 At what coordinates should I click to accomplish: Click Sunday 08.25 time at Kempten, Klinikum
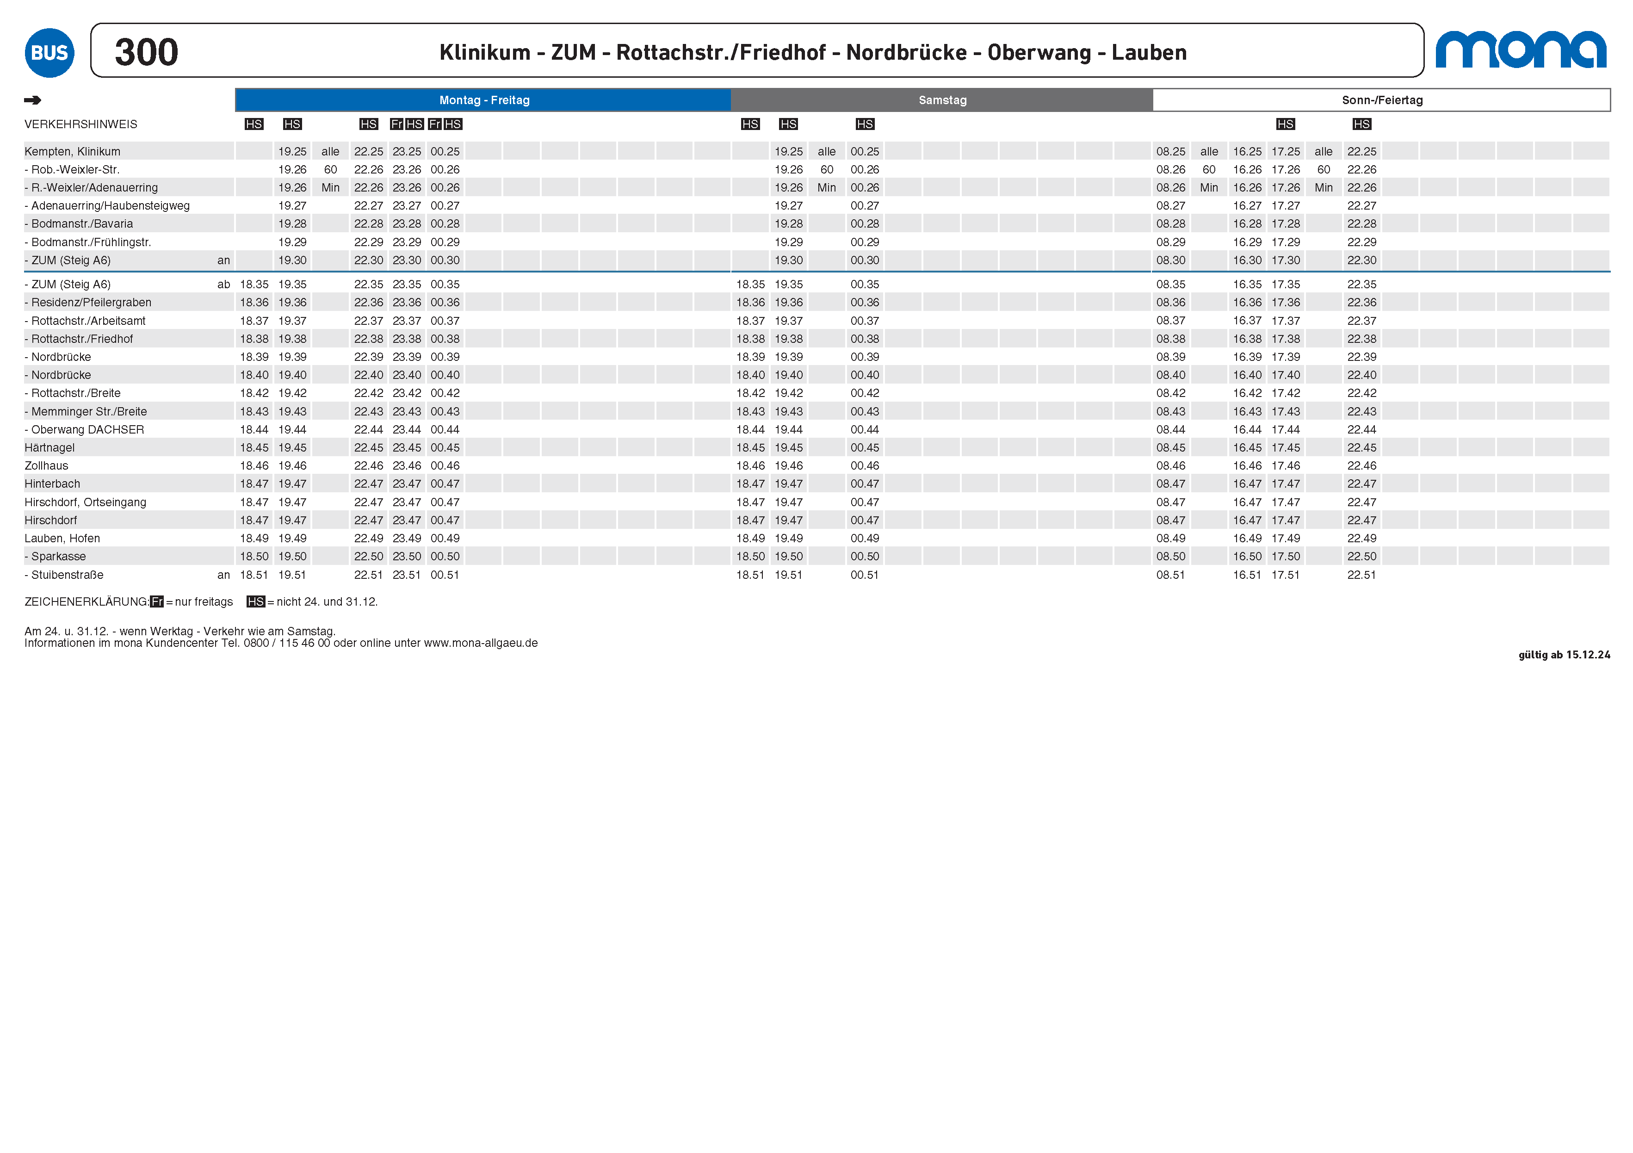1171,151
